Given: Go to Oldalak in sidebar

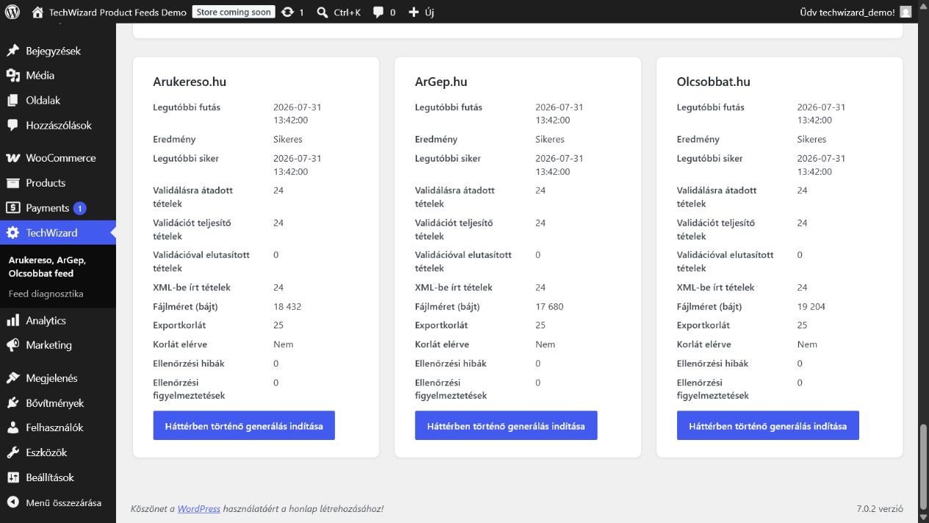Looking at the screenshot, I should click(43, 100).
